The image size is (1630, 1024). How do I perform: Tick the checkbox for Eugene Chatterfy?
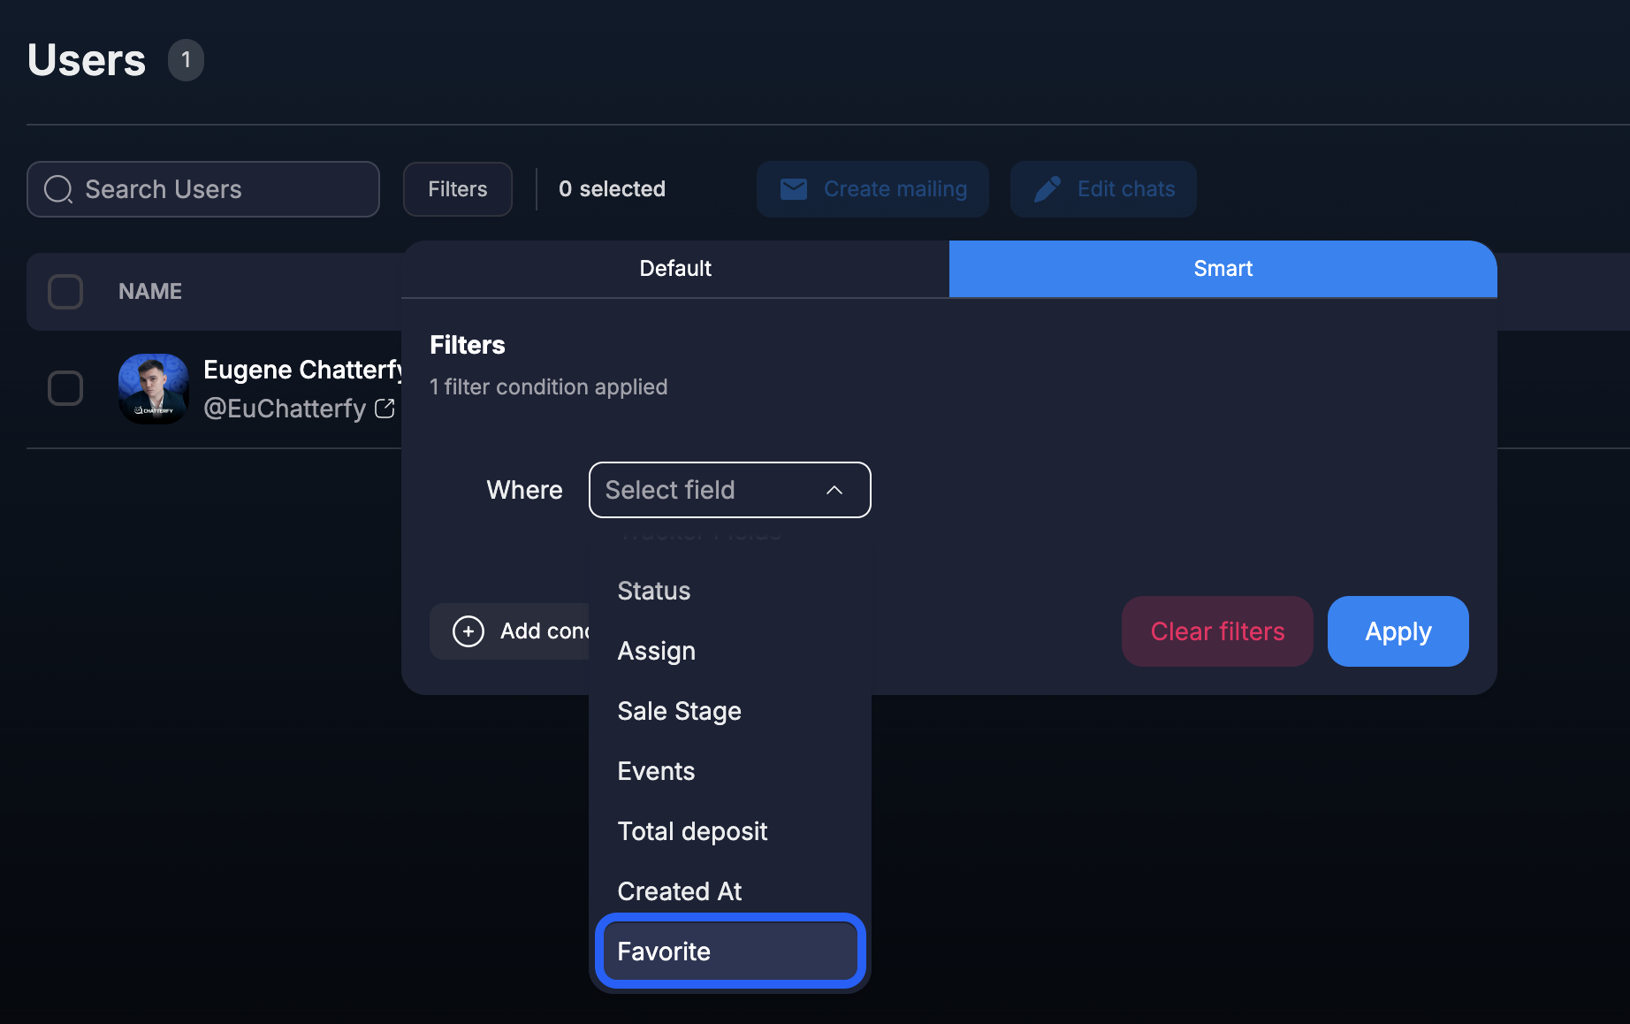point(65,388)
